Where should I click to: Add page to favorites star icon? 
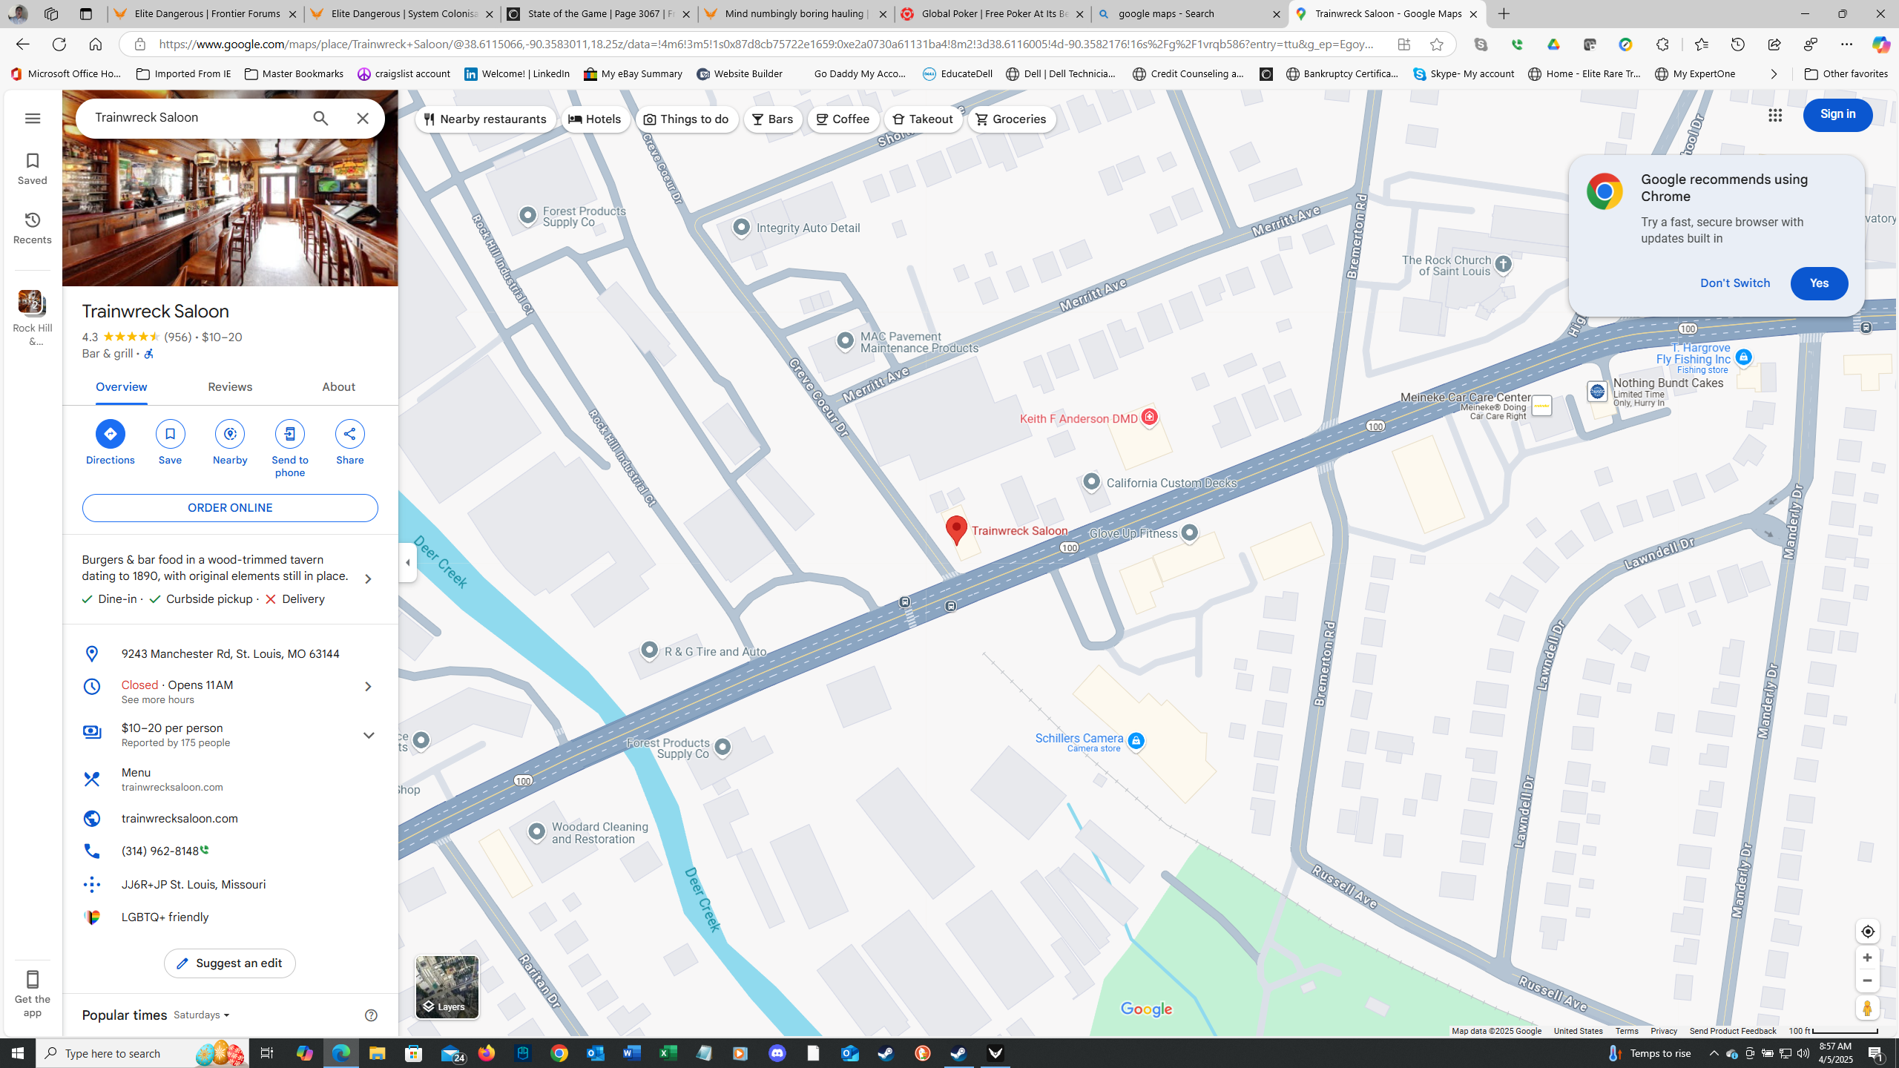click(x=1437, y=44)
